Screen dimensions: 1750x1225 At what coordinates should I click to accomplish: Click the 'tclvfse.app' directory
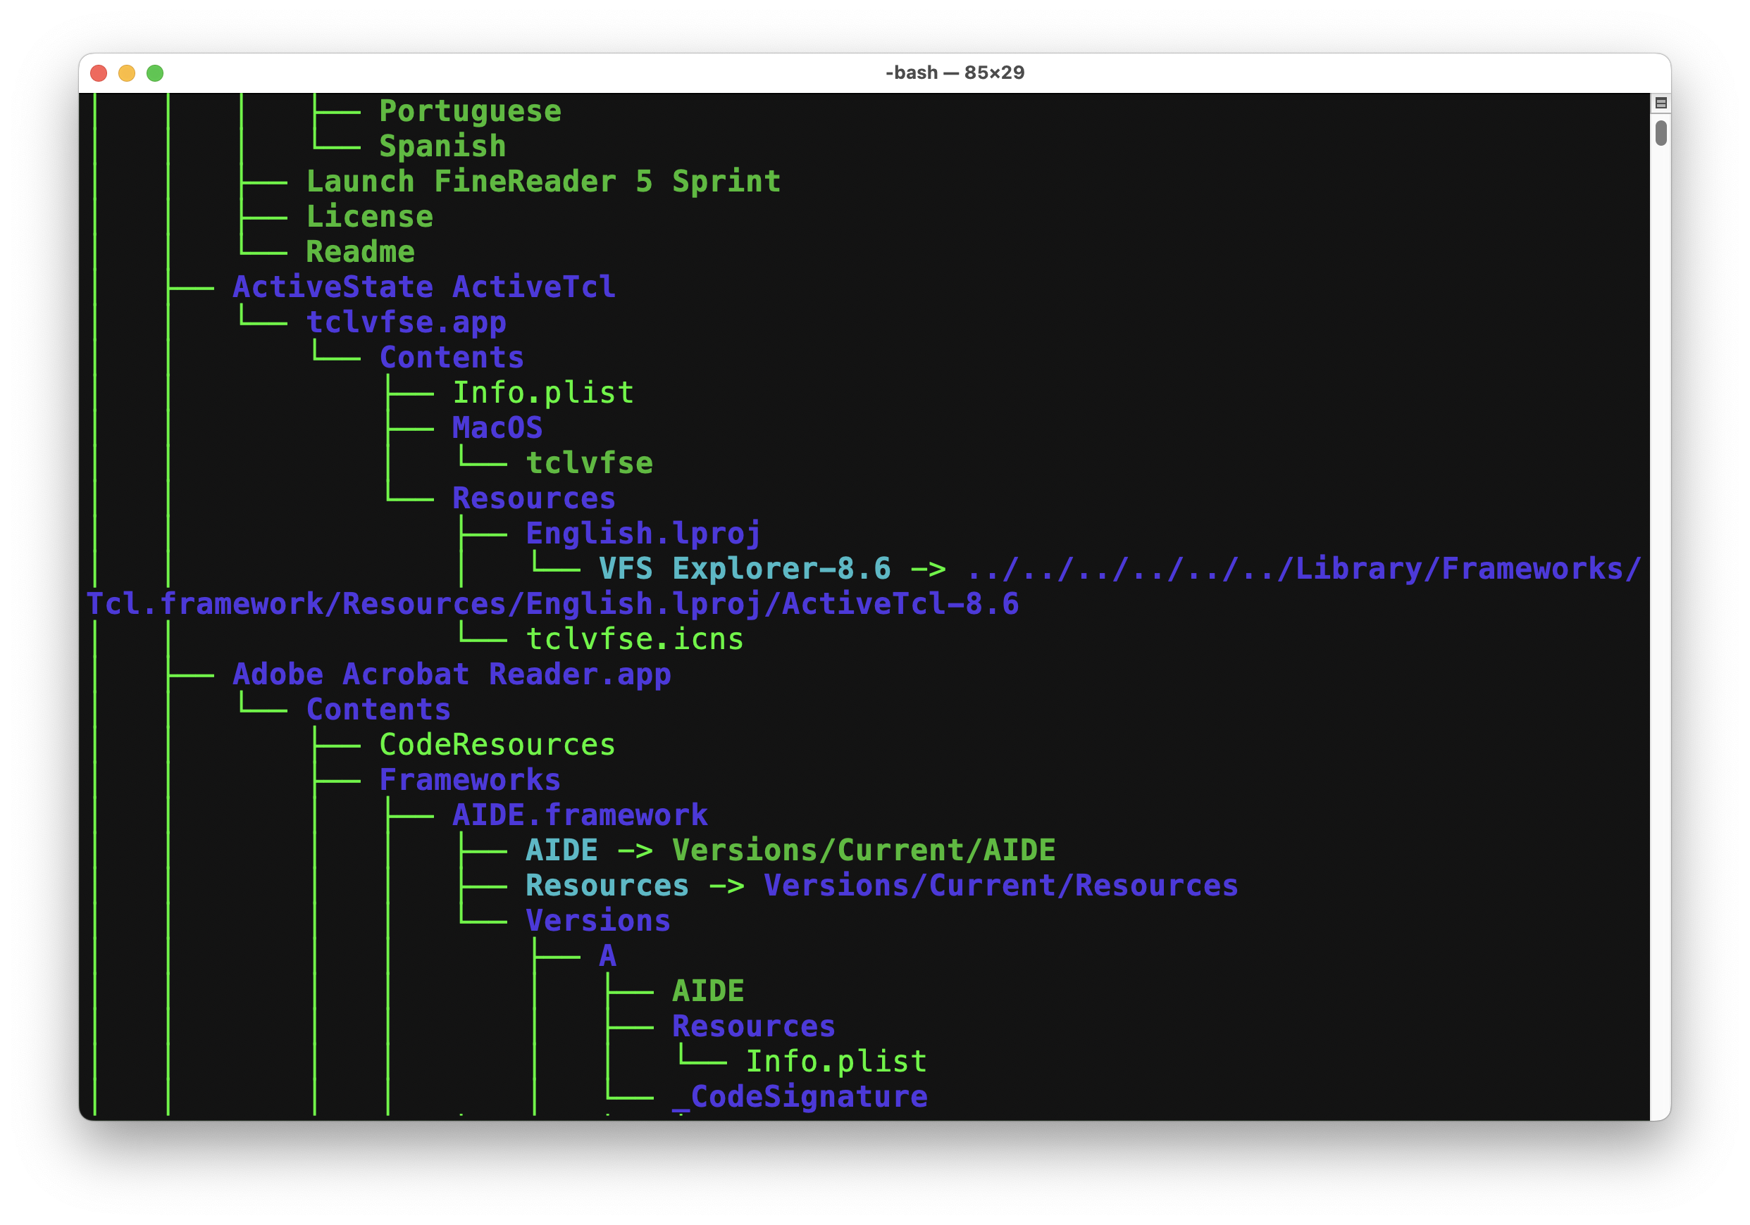click(407, 322)
